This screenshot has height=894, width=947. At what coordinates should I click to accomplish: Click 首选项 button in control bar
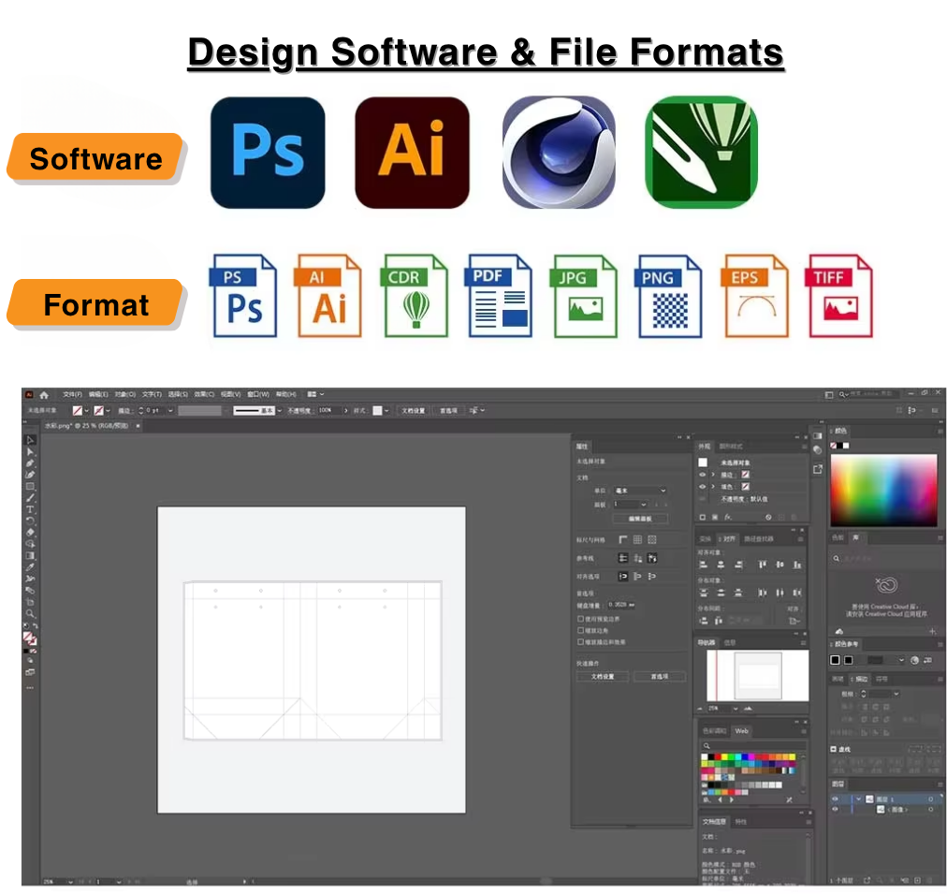click(448, 411)
